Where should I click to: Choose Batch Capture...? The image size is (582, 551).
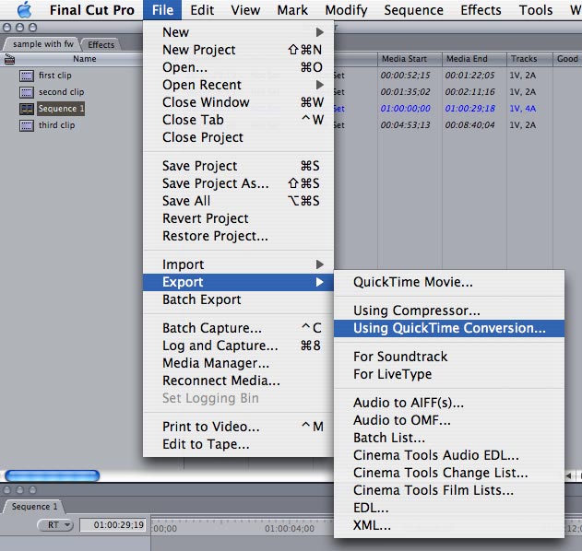[x=238, y=328]
